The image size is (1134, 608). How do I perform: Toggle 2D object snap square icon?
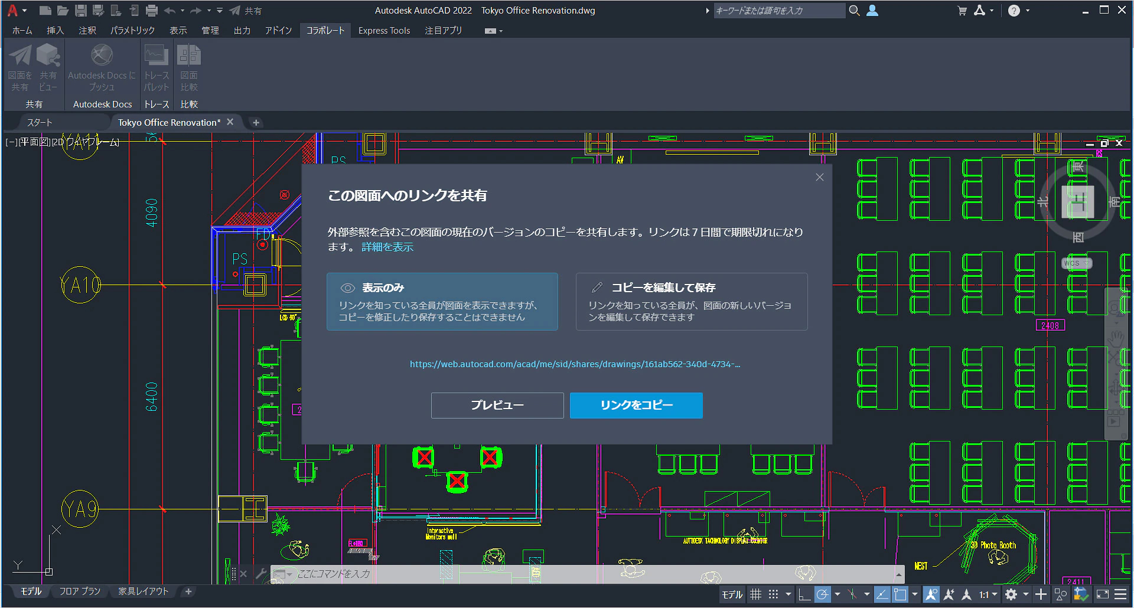pyautogui.click(x=900, y=594)
